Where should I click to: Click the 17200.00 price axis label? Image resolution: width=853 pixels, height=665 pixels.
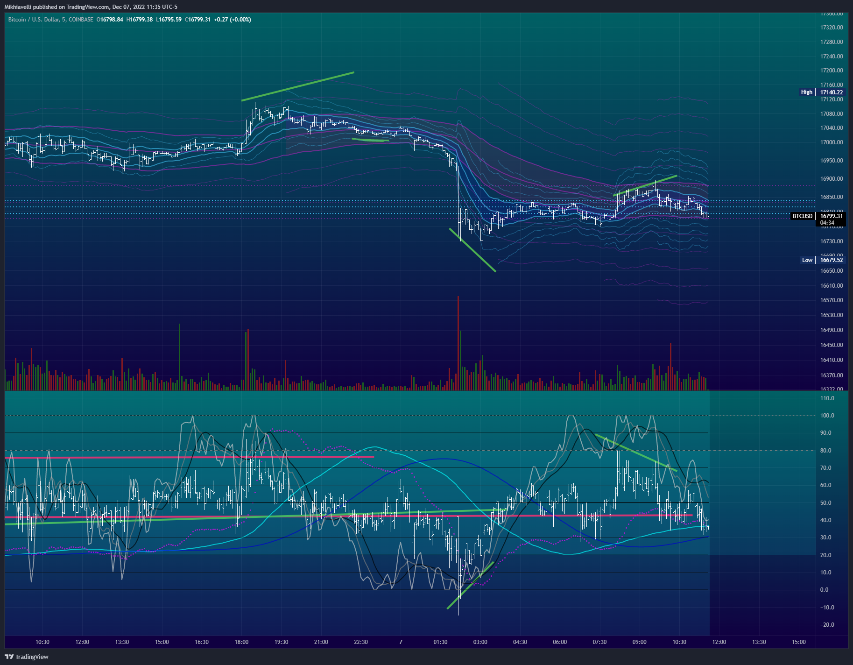832,71
